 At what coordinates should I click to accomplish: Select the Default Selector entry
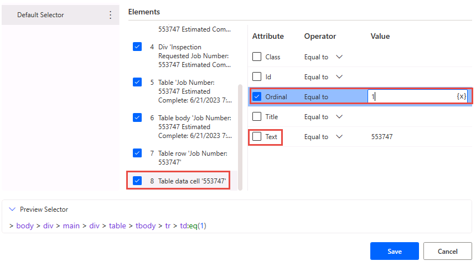click(60, 15)
